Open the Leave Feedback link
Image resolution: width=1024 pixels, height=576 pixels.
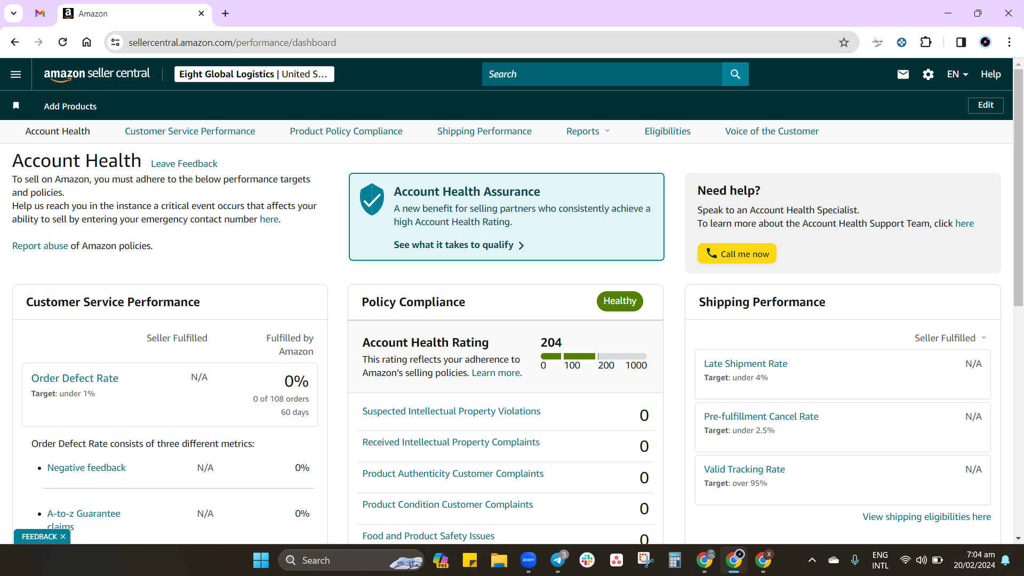pos(184,164)
